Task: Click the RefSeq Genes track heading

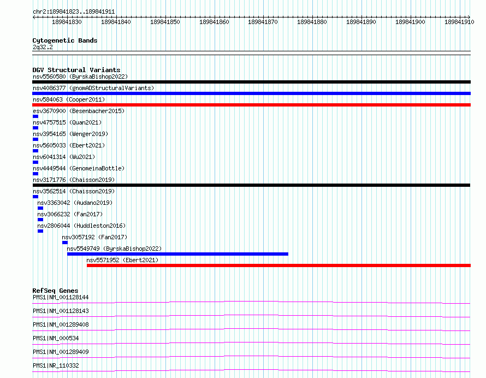Action: pos(55,291)
